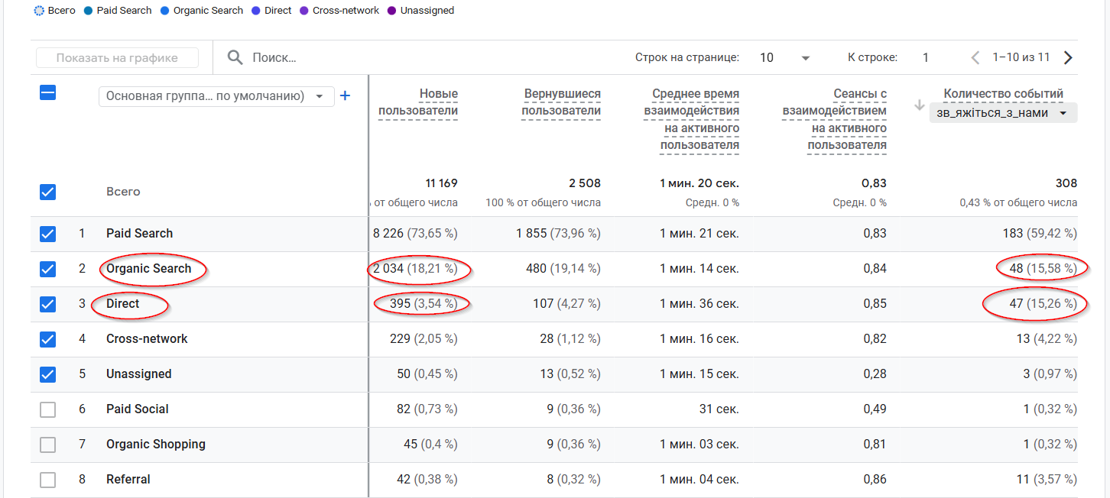Enable the Referral row checkbox
Image resolution: width=1110 pixels, height=498 pixels.
[47, 480]
